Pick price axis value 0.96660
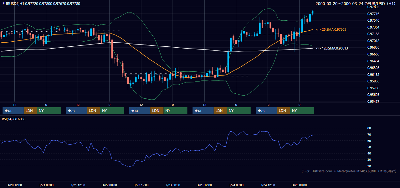This screenshot has height=188, width=400. point(373,54)
